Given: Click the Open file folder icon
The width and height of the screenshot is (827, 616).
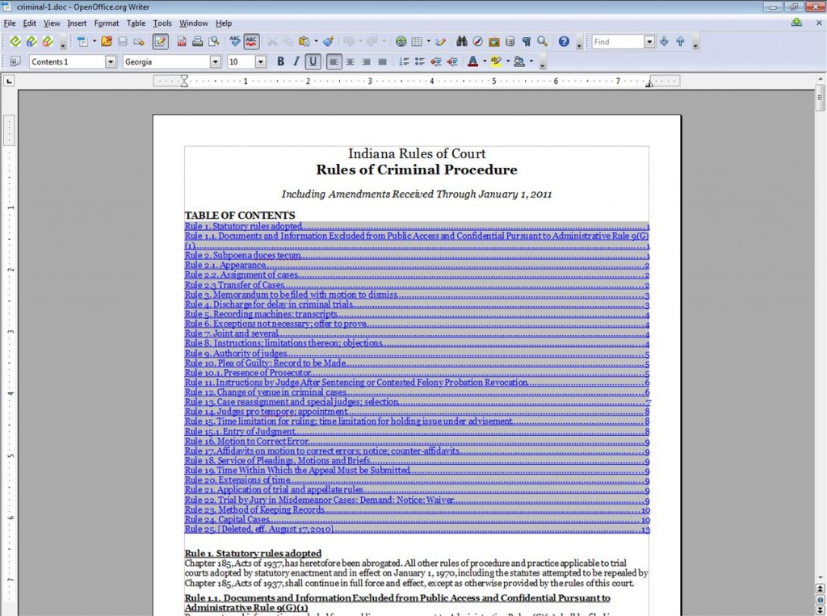Looking at the screenshot, I should [x=107, y=42].
